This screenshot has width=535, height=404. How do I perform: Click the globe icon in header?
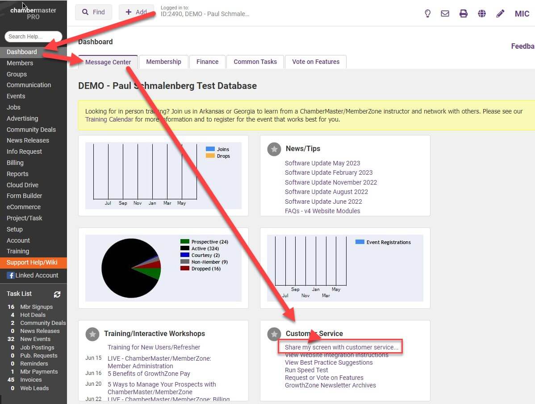481,13
